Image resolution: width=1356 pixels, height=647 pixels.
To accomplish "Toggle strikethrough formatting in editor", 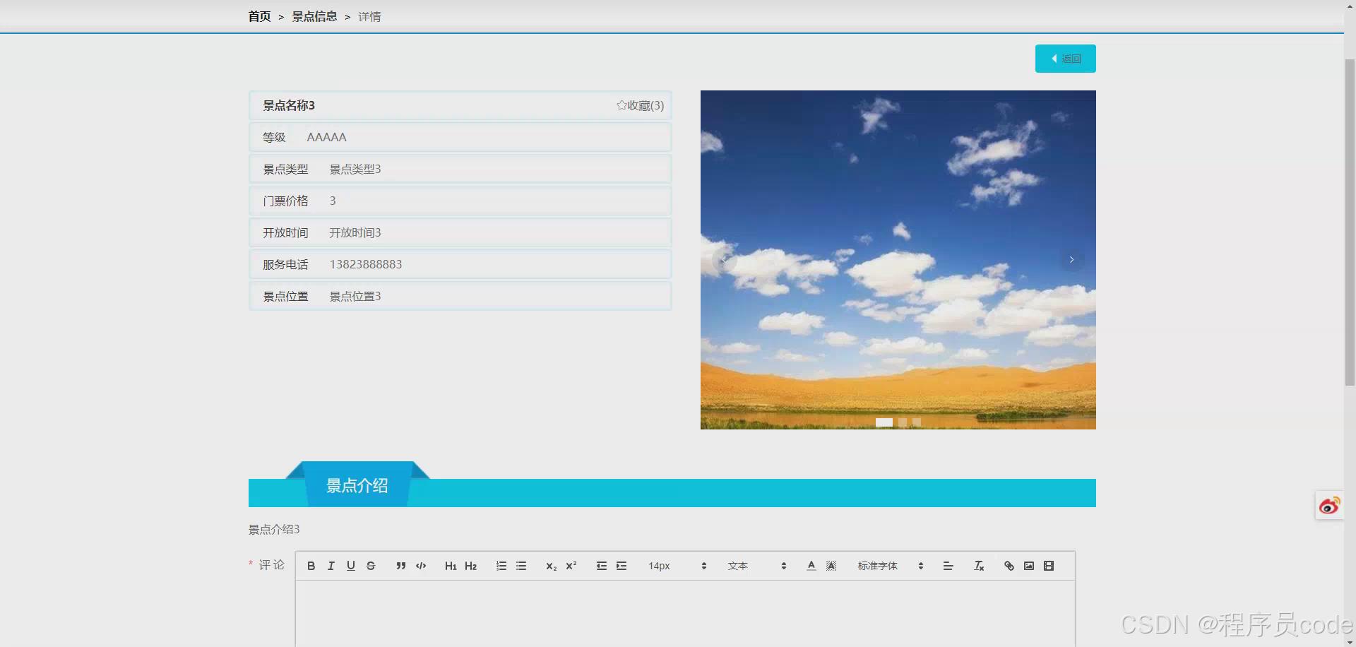I will click(371, 566).
